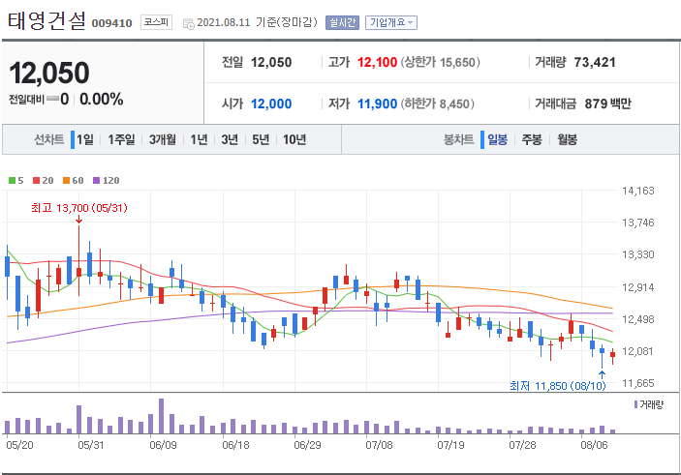
Task: Select the 일봉 daily candle tab
Action: (497, 139)
